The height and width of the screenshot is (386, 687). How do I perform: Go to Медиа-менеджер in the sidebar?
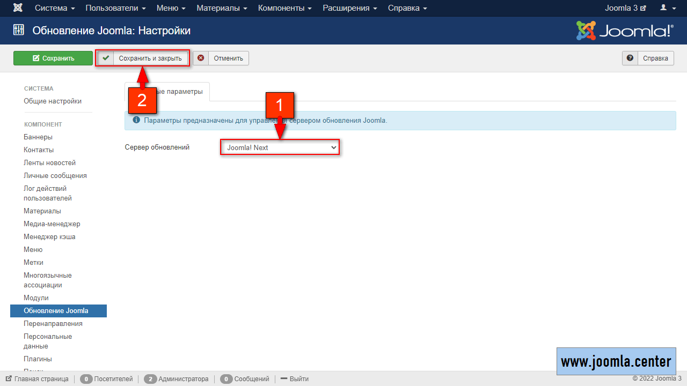(52, 224)
